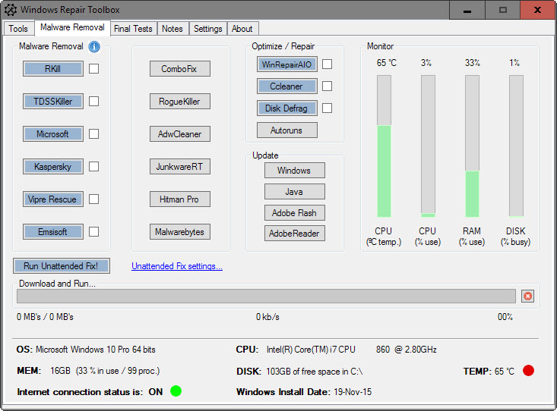Update Java

295,192
